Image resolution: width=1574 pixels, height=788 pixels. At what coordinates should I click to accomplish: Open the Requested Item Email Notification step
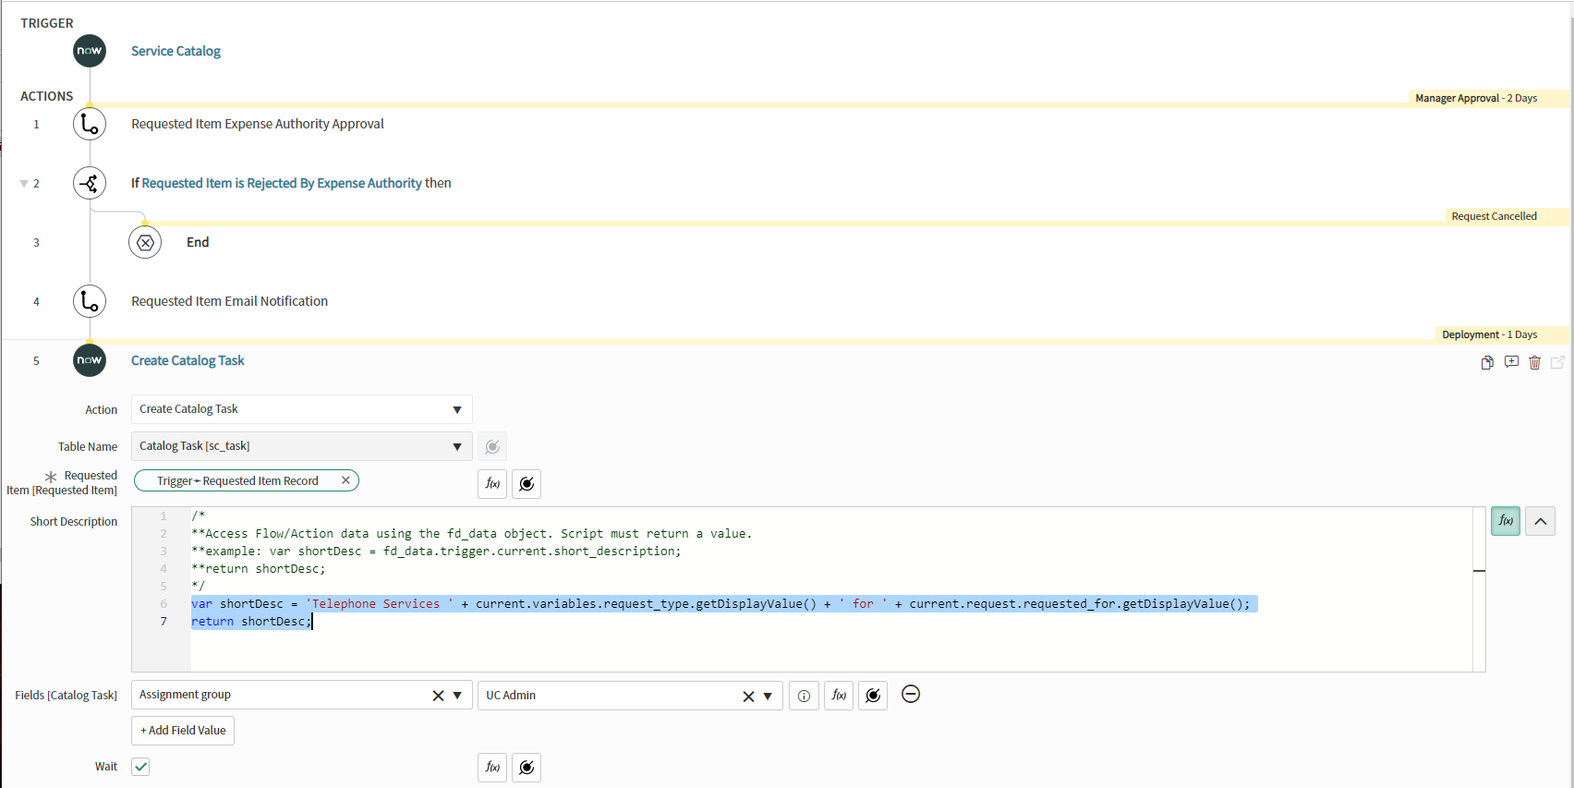(x=229, y=301)
